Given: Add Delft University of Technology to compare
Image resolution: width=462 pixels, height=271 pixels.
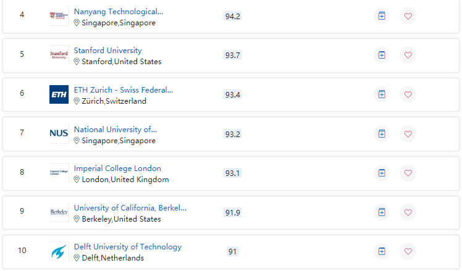Looking at the screenshot, I should tap(382, 251).
